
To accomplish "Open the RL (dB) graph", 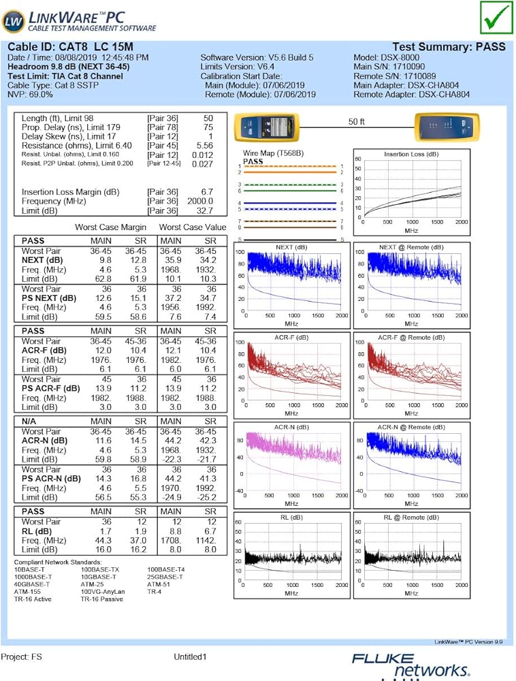I will coord(291,553).
